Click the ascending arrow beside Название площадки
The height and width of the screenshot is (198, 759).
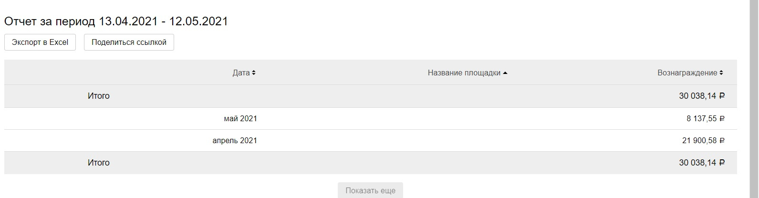(x=505, y=73)
